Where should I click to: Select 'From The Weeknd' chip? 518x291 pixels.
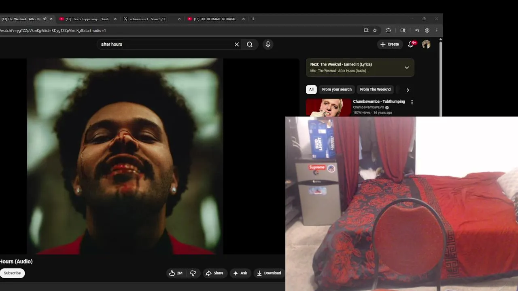click(375, 89)
